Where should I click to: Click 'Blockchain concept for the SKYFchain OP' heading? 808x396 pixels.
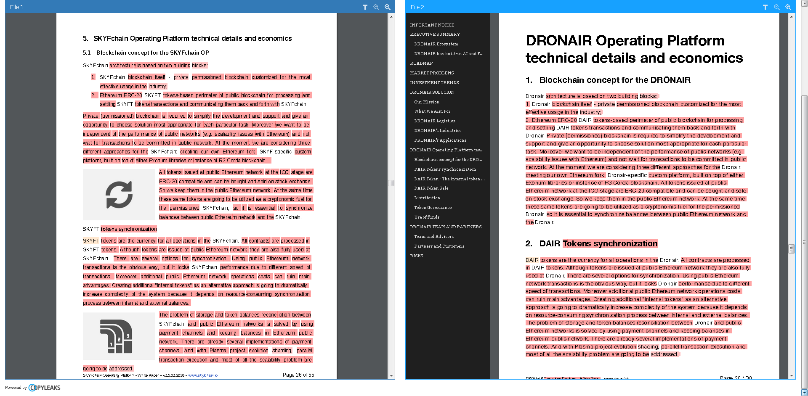[x=153, y=53]
